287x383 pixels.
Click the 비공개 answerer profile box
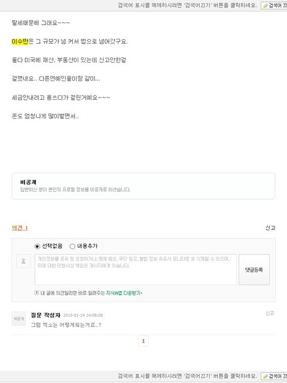143,186
